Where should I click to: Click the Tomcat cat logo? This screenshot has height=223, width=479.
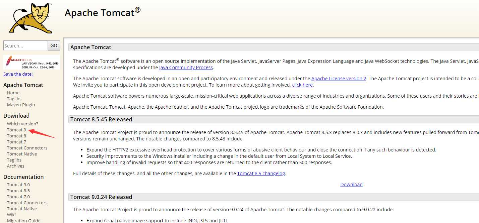[31, 18]
